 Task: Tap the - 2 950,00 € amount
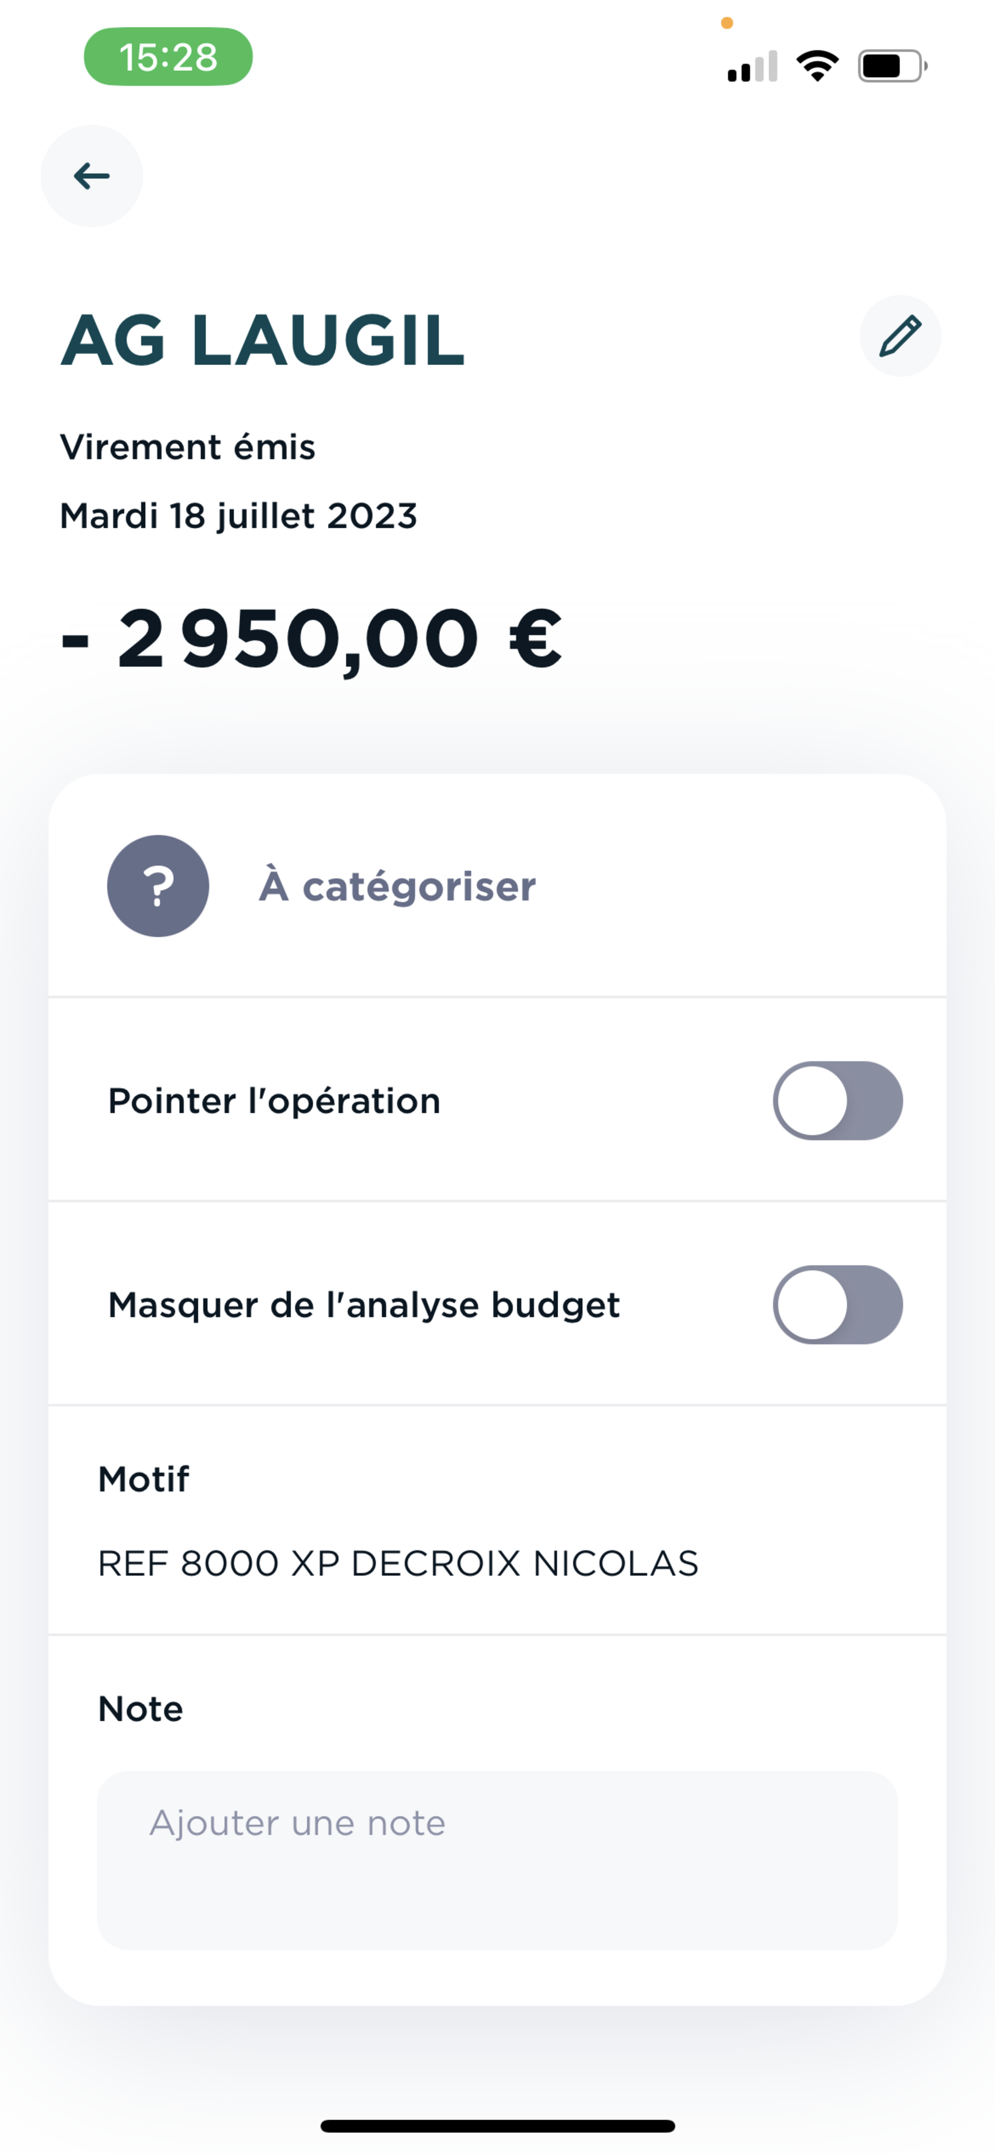click(x=311, y=639)
